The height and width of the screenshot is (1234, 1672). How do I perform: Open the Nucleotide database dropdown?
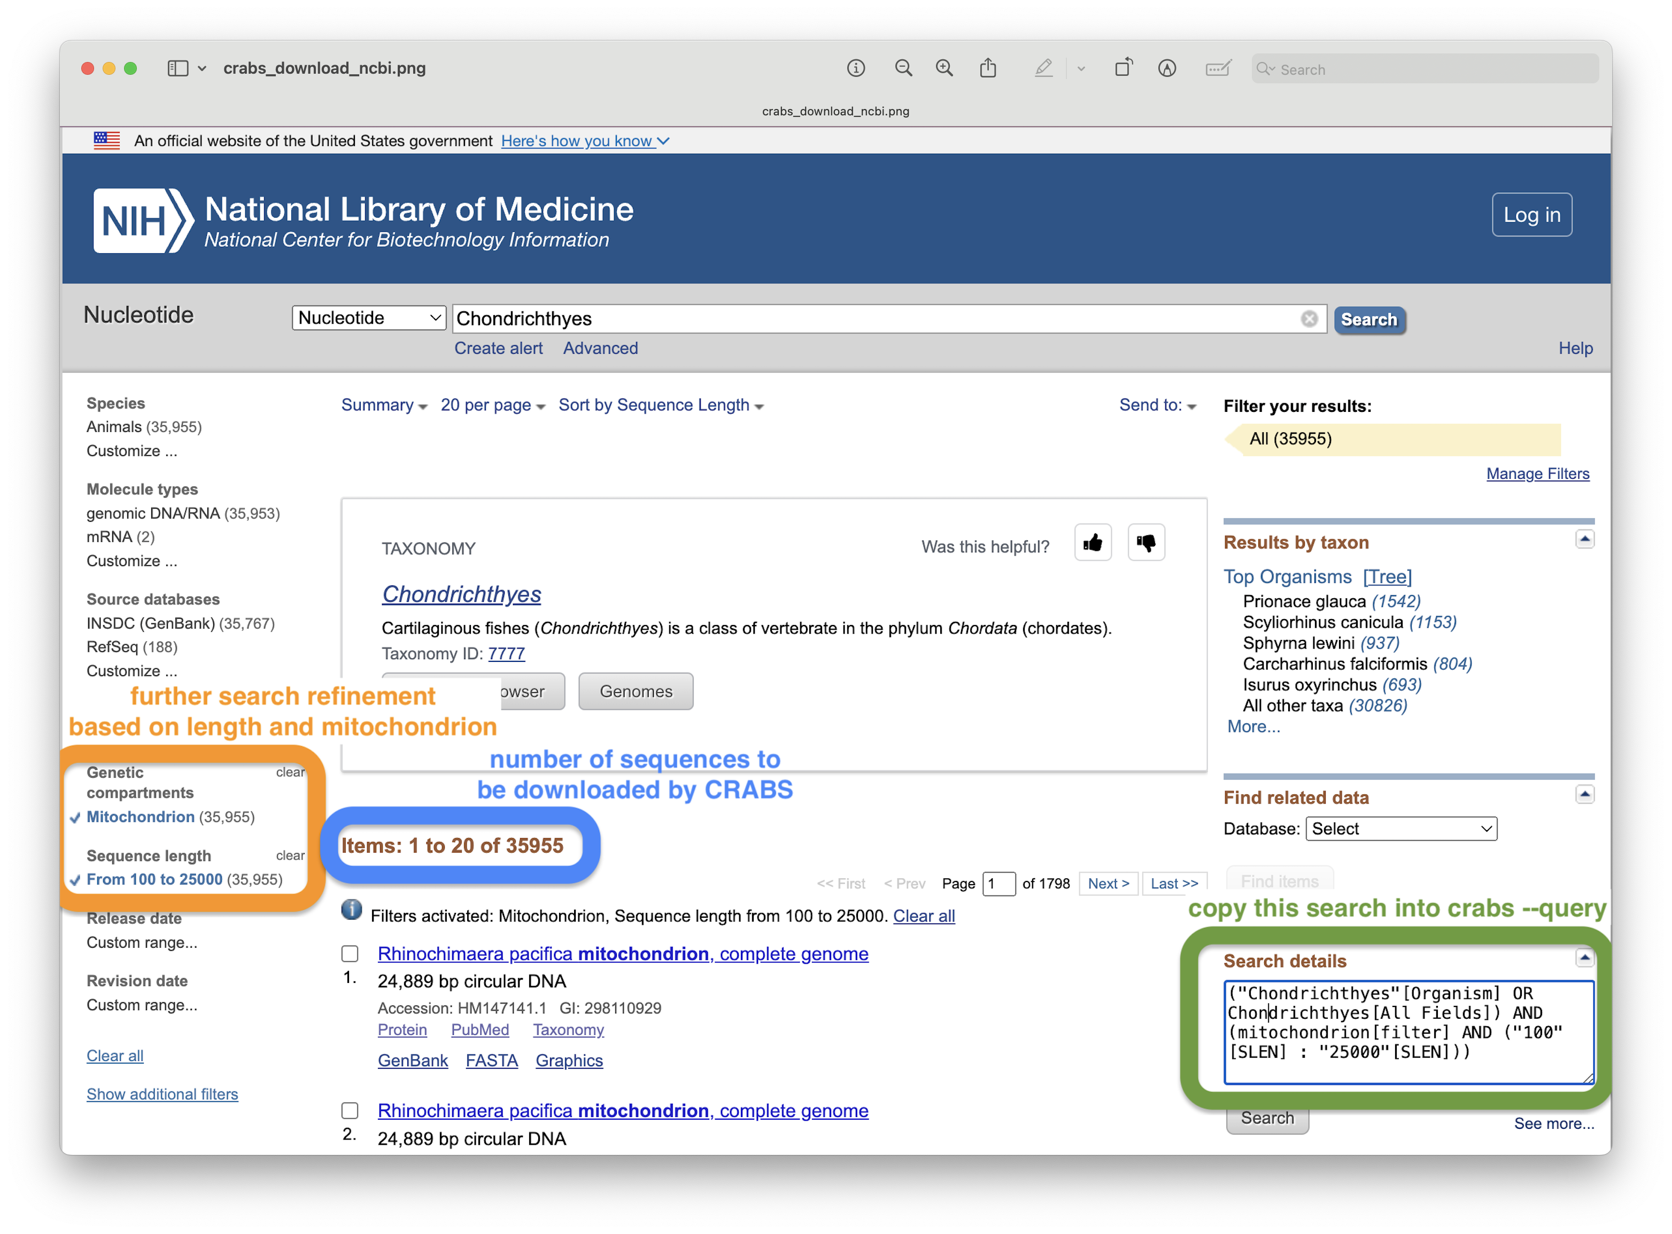[369, 317]
